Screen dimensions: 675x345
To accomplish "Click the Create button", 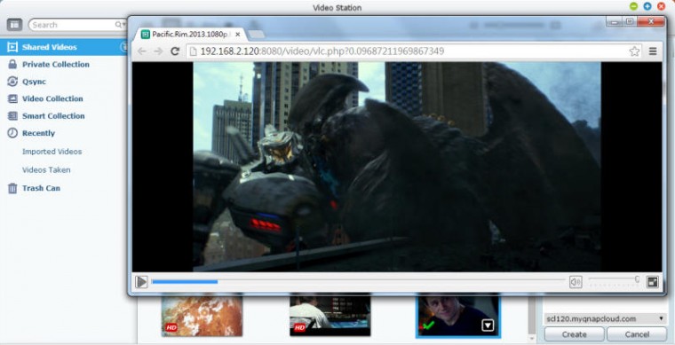I will [575, 334].
